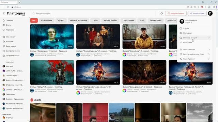Image resolution: width=218 pixels, height=122 pixels.
Task: Open Студия from the account menu
Action: 195,28
